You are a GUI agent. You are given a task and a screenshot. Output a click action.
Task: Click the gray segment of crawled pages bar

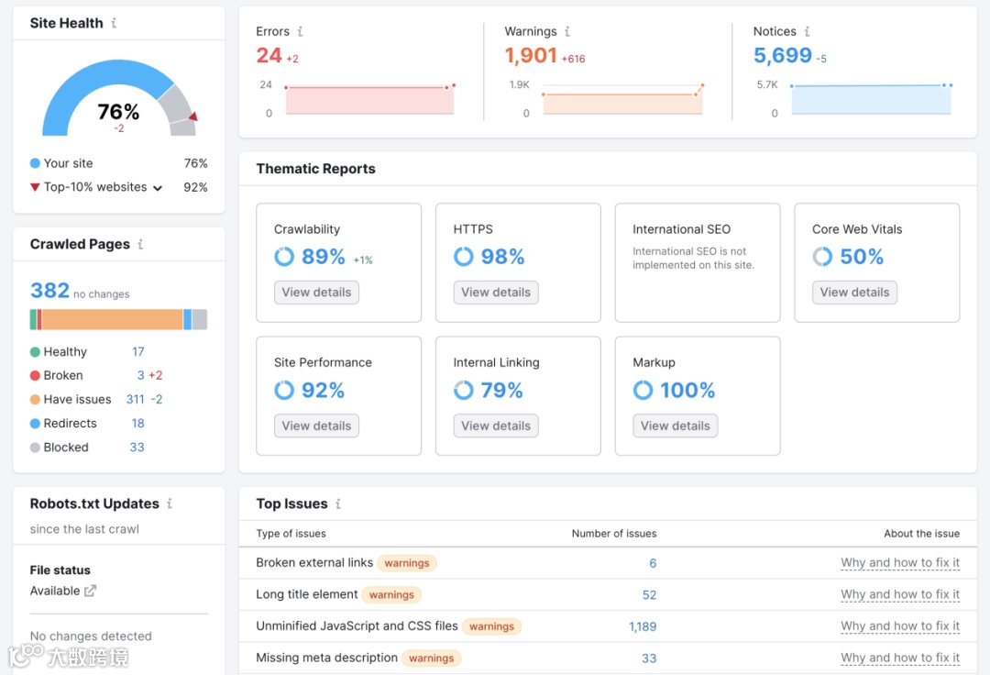pyautogui.click(x=200, y=319)
